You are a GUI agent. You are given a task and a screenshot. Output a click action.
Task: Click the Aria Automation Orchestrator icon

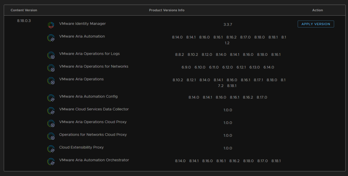[x=51, y=161]
